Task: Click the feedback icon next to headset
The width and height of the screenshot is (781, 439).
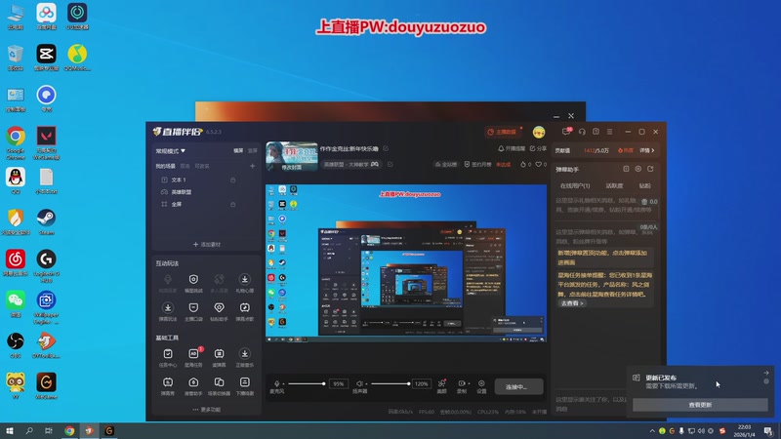Action: (x=596, y=132)
